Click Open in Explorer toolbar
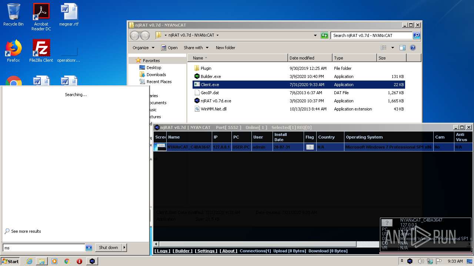This screenshot has height=266, width=474. click(169, 48)
